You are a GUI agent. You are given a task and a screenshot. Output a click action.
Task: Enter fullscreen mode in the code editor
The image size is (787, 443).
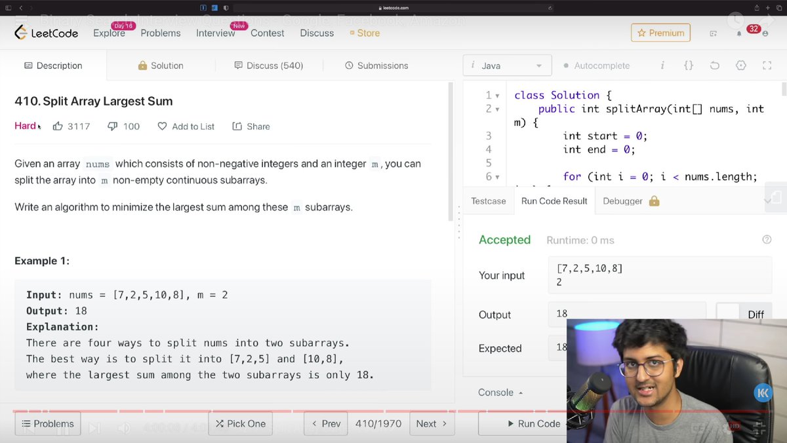767,66
